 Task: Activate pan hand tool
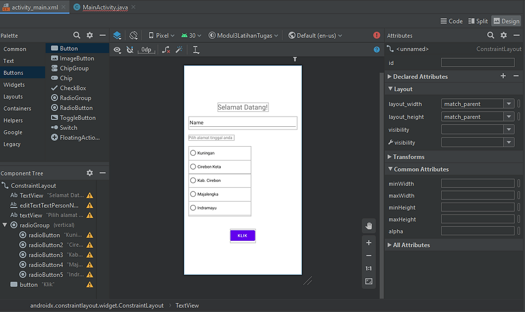(369, 226)
